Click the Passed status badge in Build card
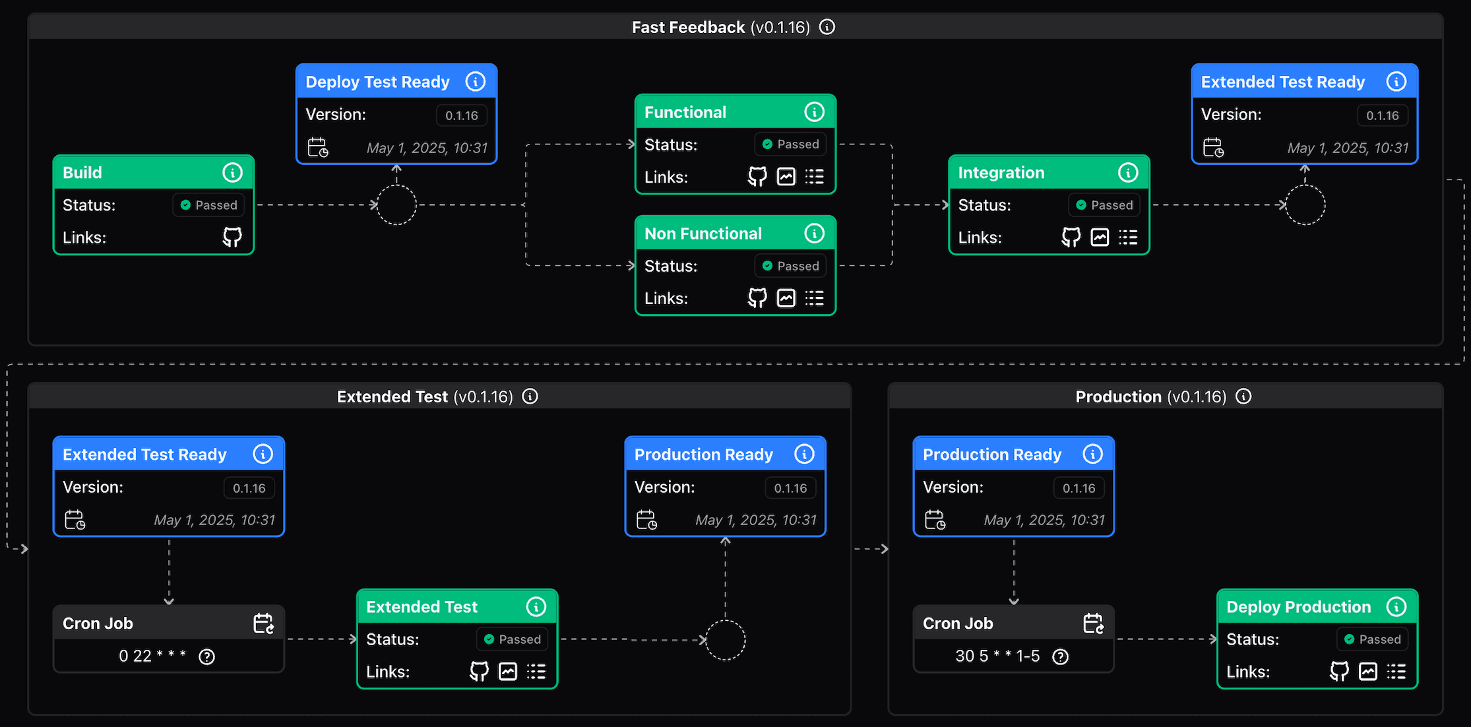 coord(208,205)
